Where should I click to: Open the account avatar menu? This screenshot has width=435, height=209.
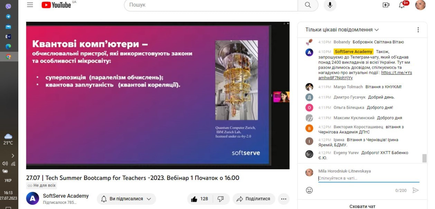[420, 5]
